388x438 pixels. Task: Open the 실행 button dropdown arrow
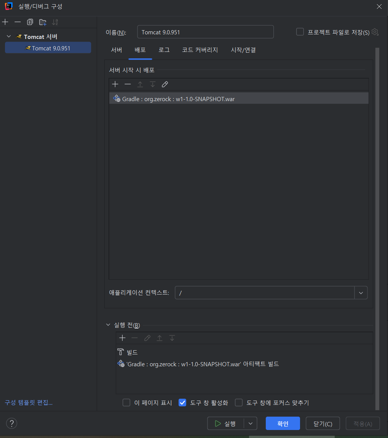pos(251,424)
